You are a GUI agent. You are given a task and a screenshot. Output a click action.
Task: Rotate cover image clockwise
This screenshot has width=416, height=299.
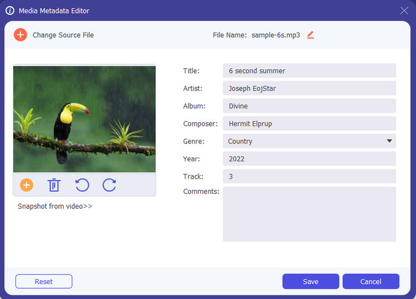pos(109,185)
